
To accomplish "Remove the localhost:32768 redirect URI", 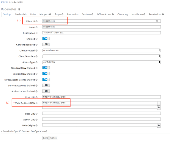I will coord(159,103).
